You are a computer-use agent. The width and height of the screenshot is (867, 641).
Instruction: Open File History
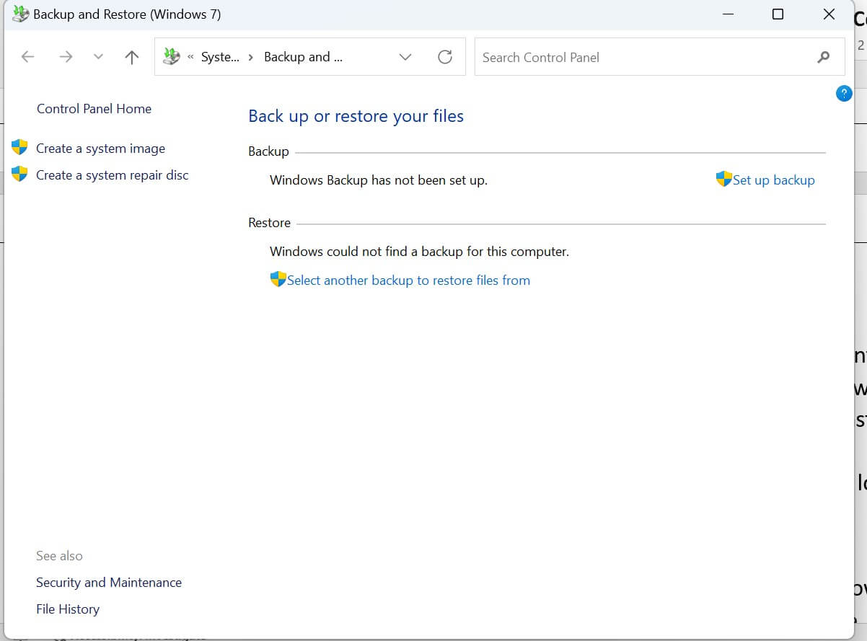pos(68,609)
